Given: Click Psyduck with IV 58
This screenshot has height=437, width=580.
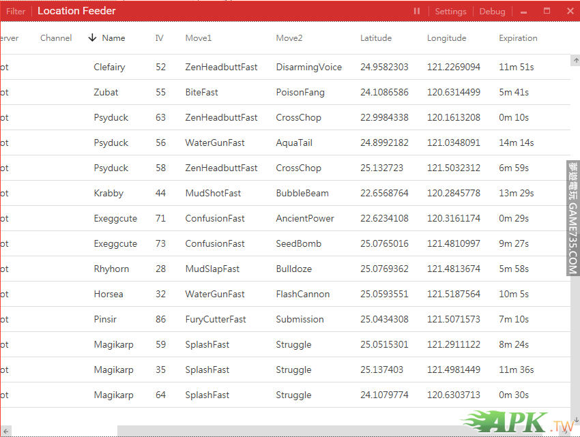Looking at the screenshot, I should tap(111, 168).
